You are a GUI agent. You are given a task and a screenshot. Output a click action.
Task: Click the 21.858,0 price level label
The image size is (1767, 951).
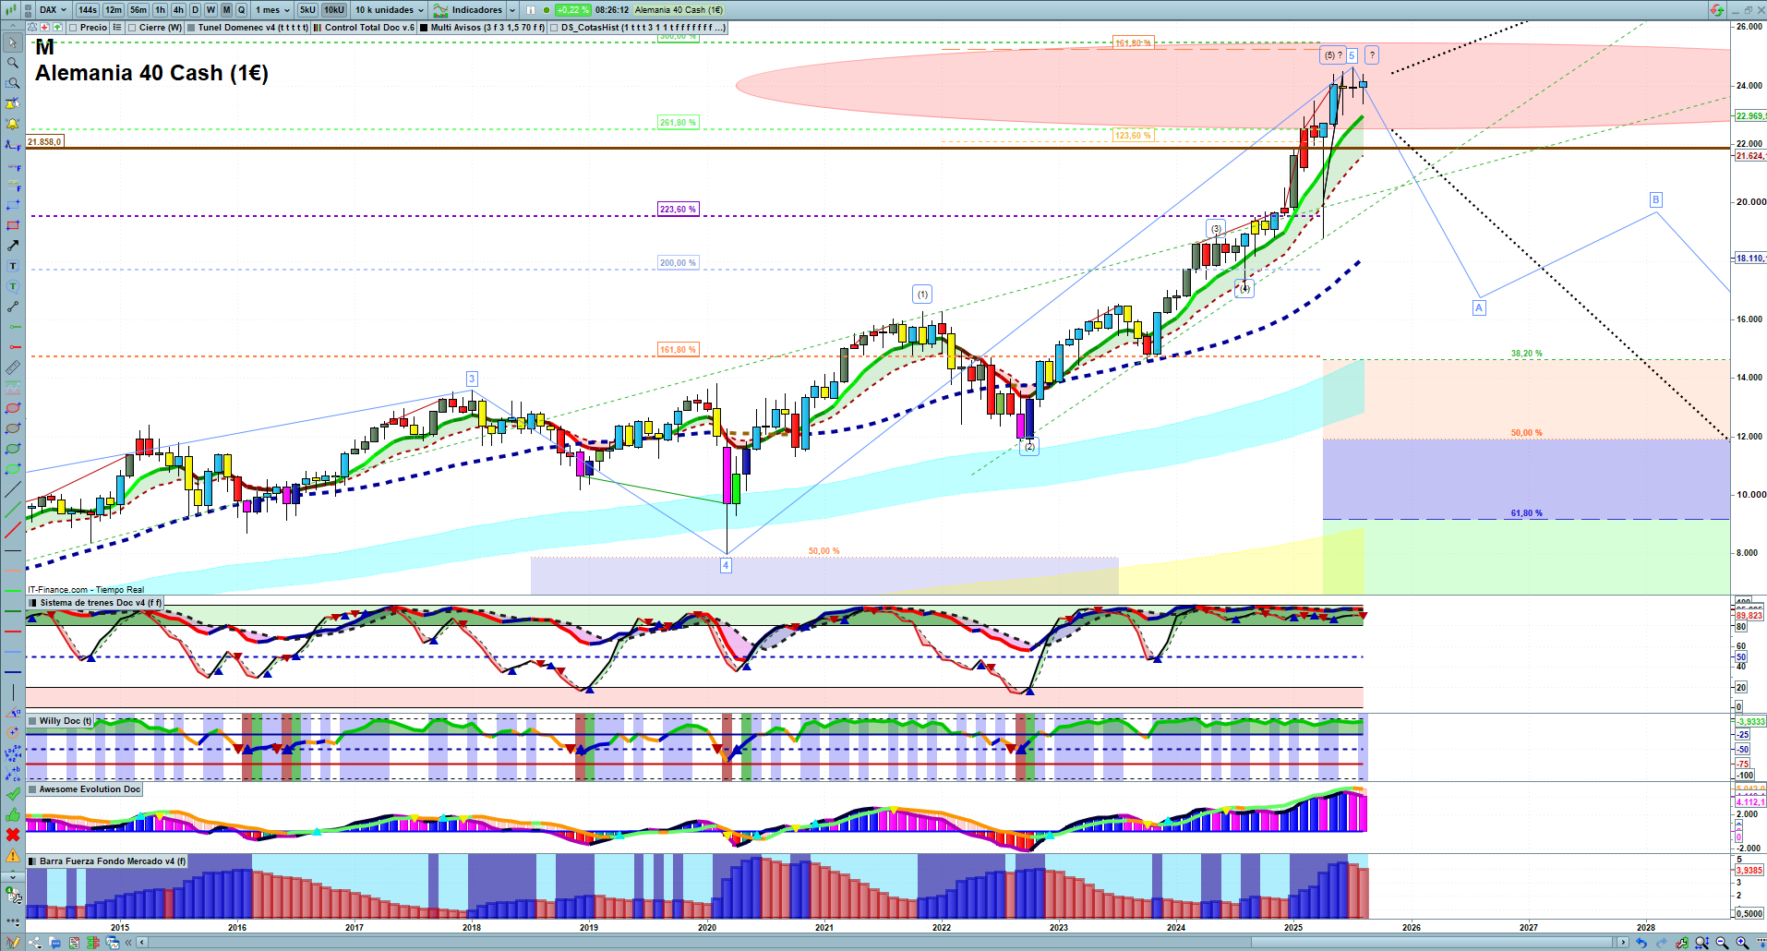44,142
